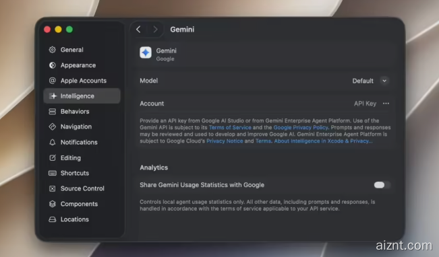Image resolution: width=439 pixels, height=257 pixels.
Task: Open About Intelligence in Xcode & Privacy link
Action: tap(324, 141)
